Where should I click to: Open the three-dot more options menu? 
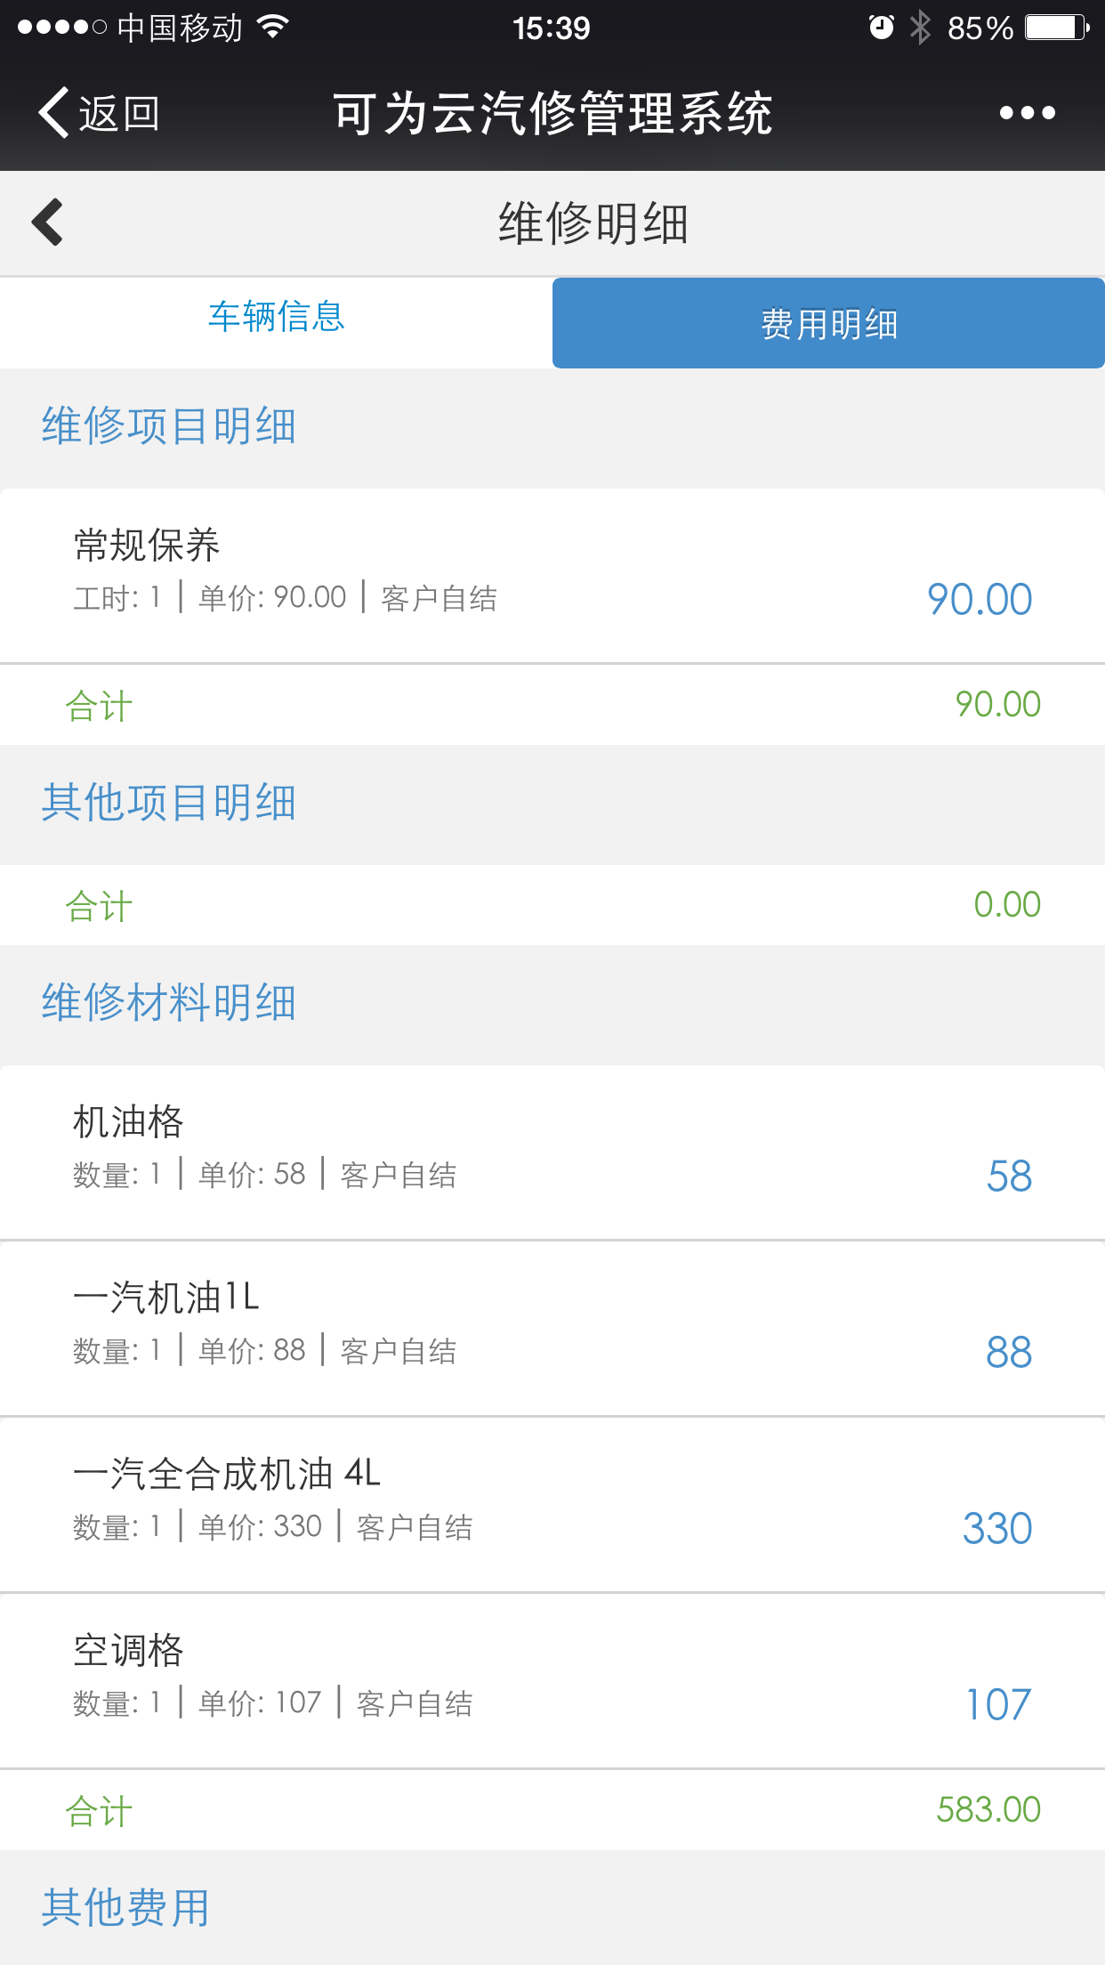tap(1027, 113)
